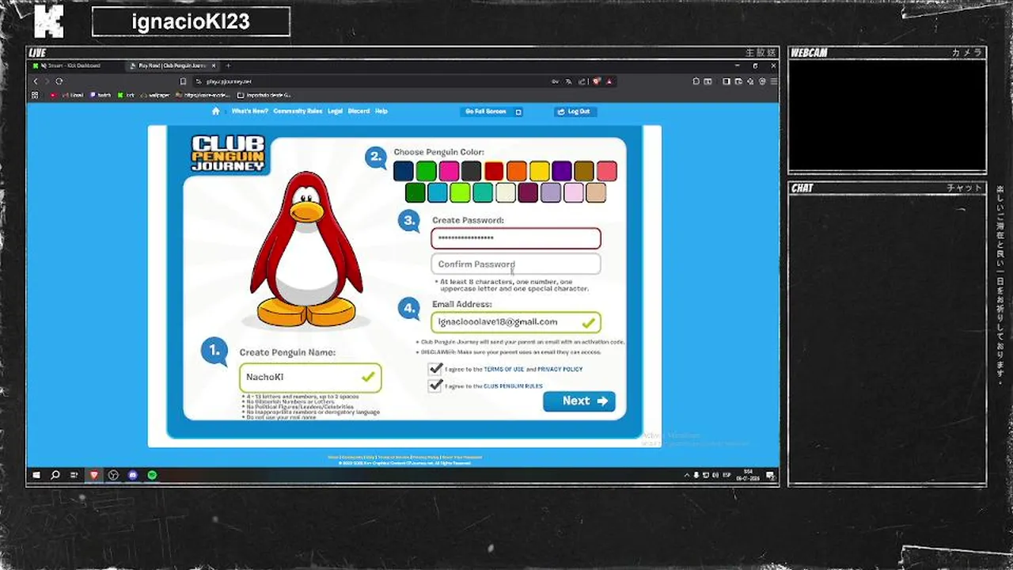Open OBS Studio from the taskbar
This screenshot has width=1013, height=570.
click(x=113, y=475)
